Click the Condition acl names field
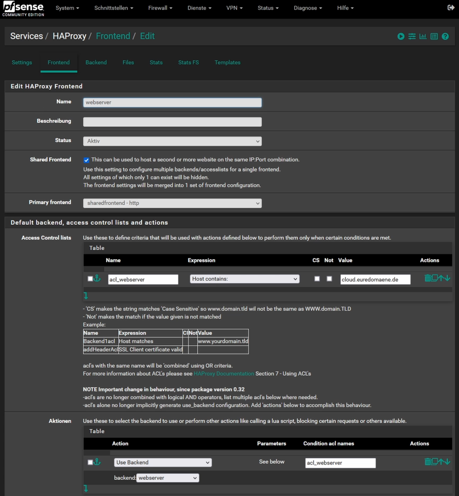This screenshot has height=496, width=459. click(x=340, y=463)
